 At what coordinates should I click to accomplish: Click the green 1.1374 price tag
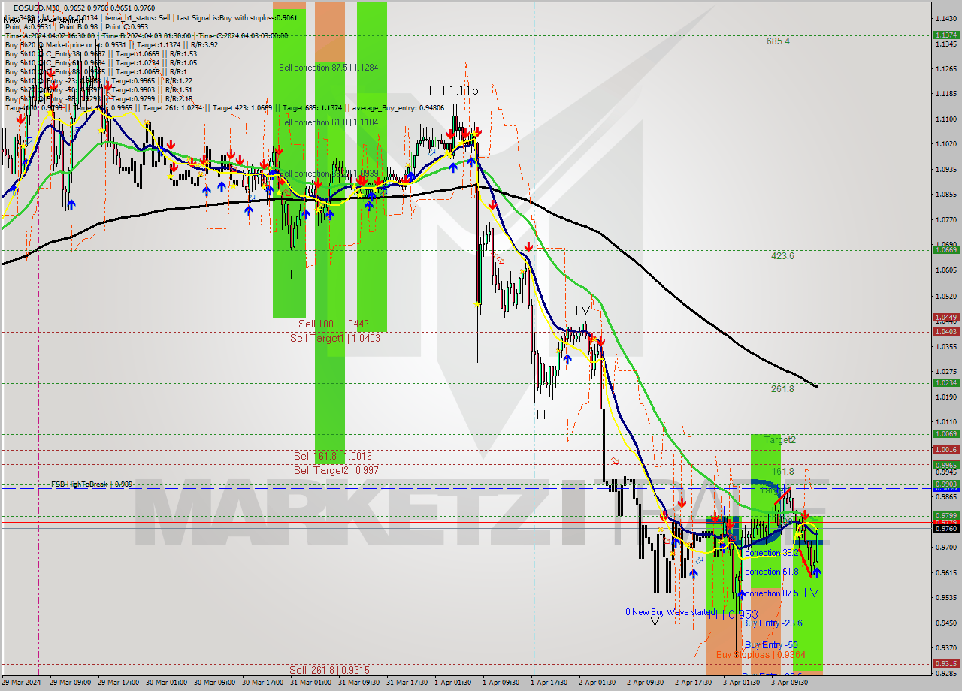click(x=945, y=35)
